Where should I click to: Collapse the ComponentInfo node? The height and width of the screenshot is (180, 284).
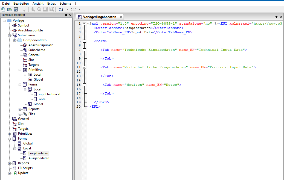pos(15,40)
